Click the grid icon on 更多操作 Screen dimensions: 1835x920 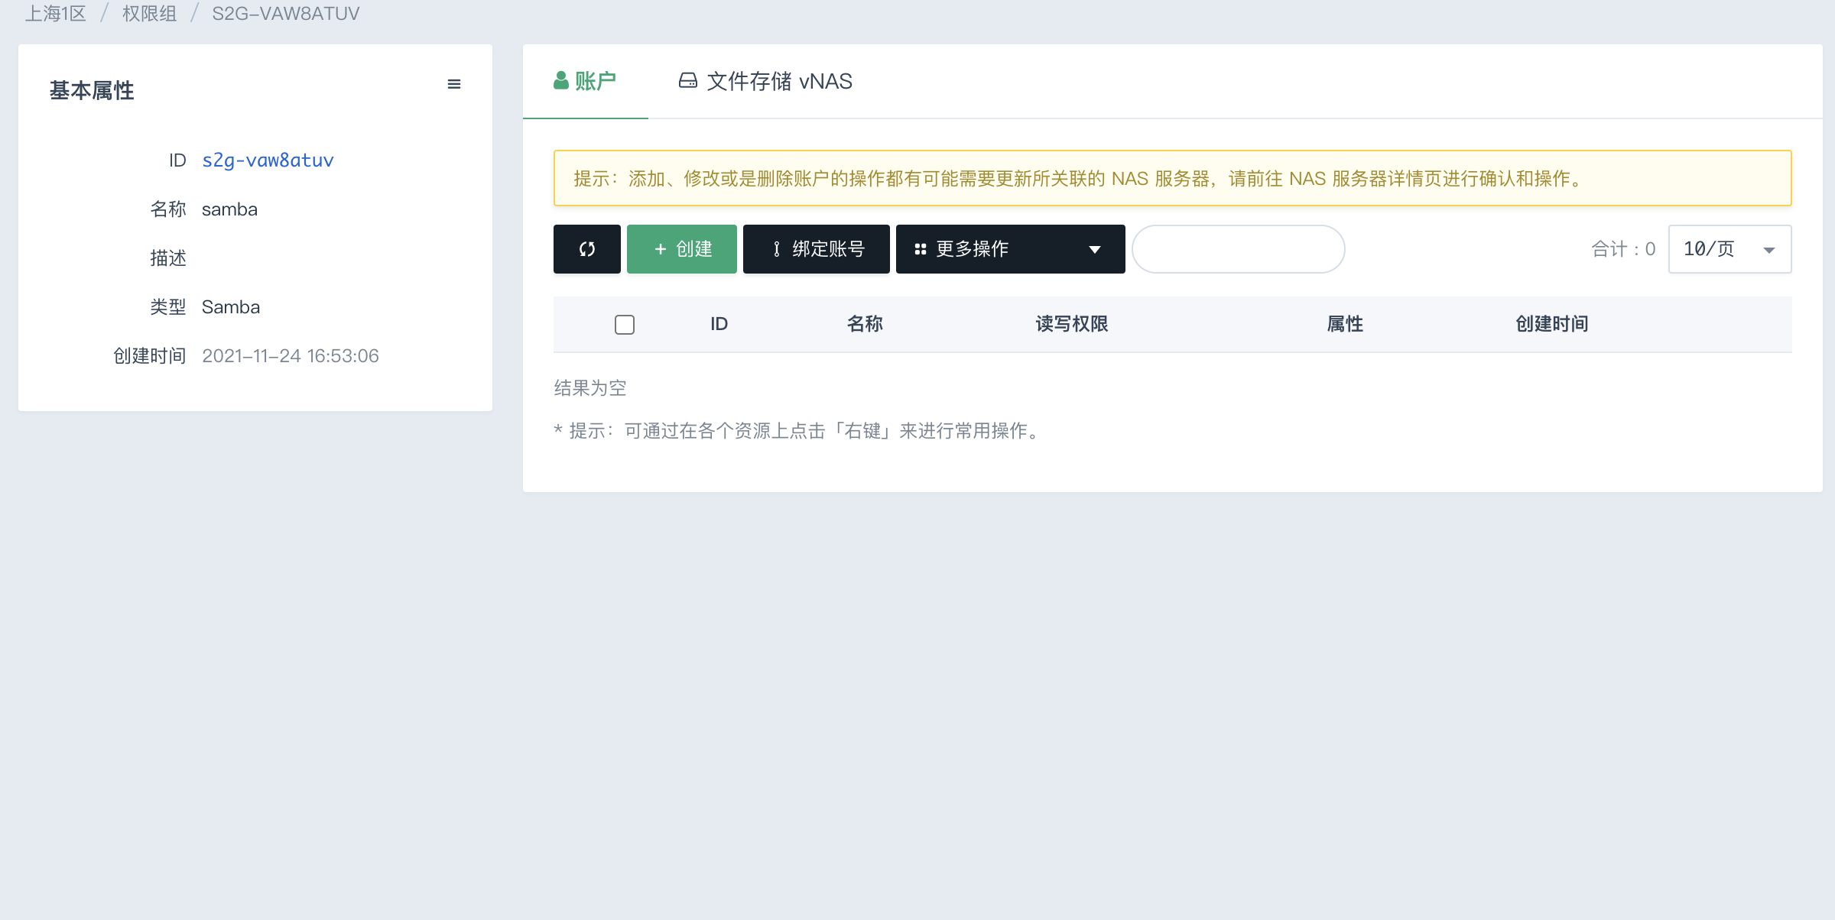click(921, 249)
